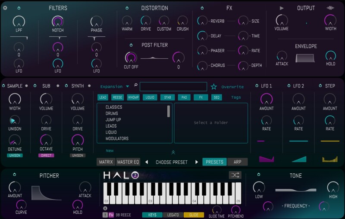This screenshot has height=219, width=345.
Task: Switch to the PRESETS tab
Action: click(x=214, y=162)
